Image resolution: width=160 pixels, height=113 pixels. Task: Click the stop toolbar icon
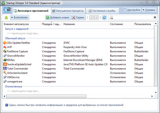(x=96, y=17)
